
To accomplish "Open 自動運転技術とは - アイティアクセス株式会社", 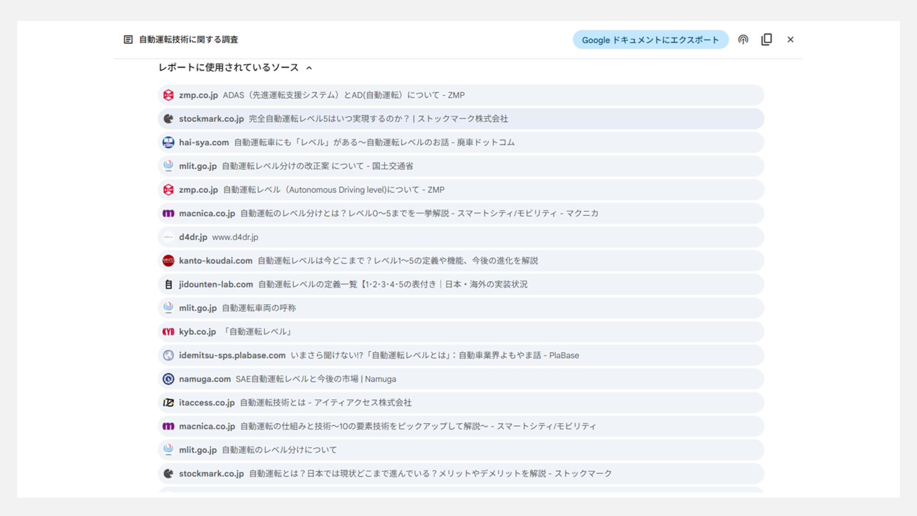I will tap(461, 402).
